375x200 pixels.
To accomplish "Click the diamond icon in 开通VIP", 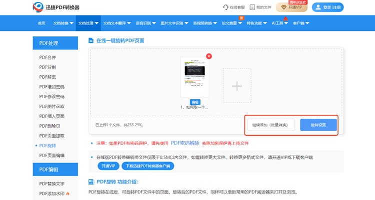I will tap(283, 7).
